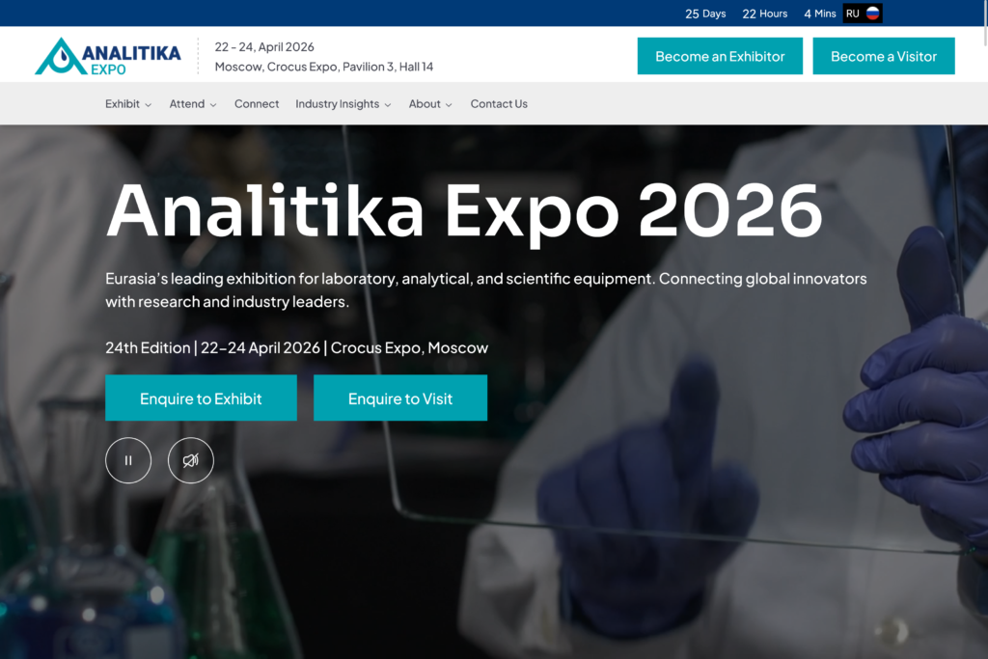Switch language to RU

pyautogui.click(x=853, y=14)
